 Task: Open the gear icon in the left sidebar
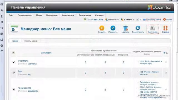2,22
